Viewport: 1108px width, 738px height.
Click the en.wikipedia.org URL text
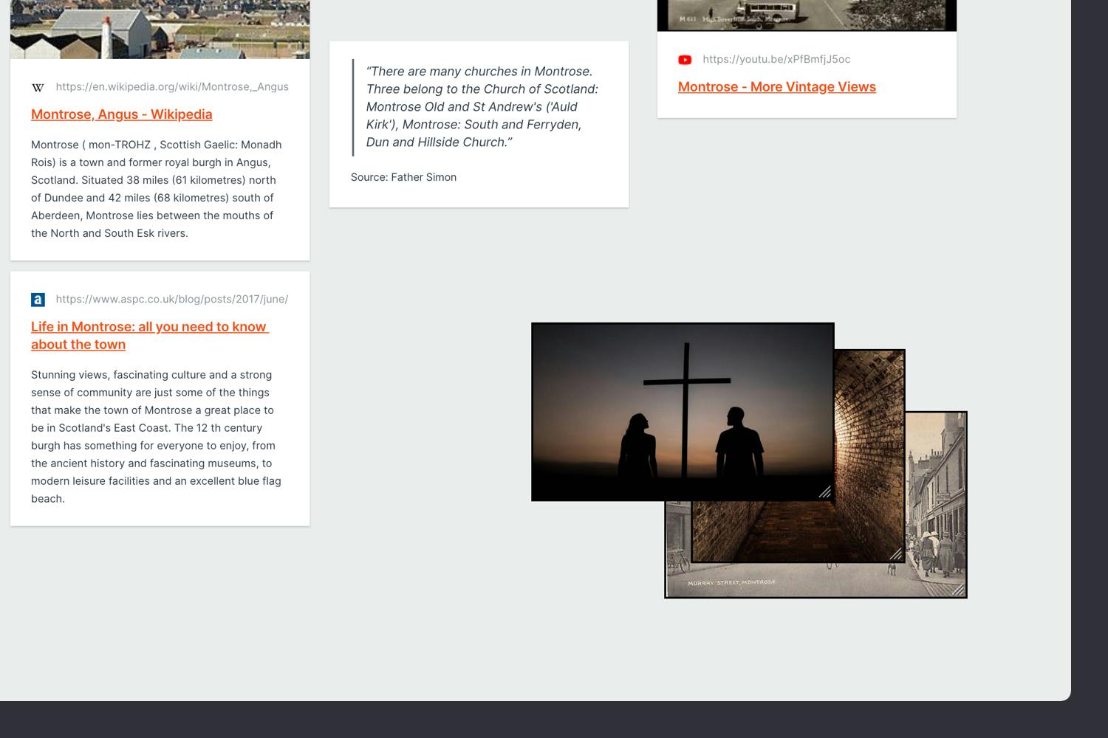tap(171, 87)
